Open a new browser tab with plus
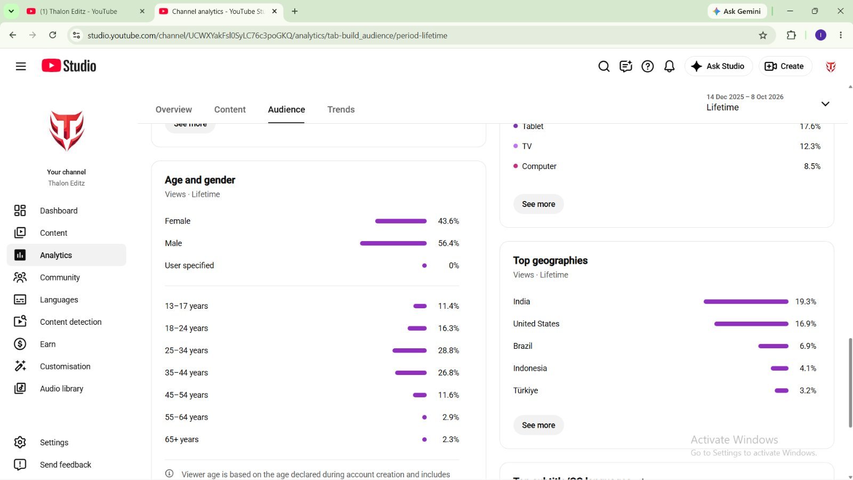853x480 pixels. [x=295, y=11]
